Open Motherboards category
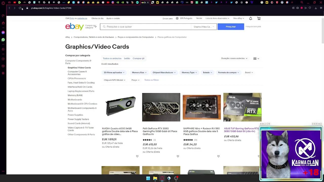 tap(75, 100)
